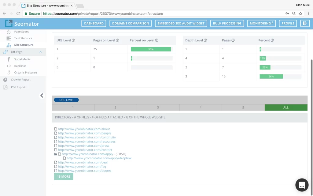Open the ycombinator.com/resources link
Viewport: 313px width, 196px height.
pyautogui.click(x=87, y=141)
